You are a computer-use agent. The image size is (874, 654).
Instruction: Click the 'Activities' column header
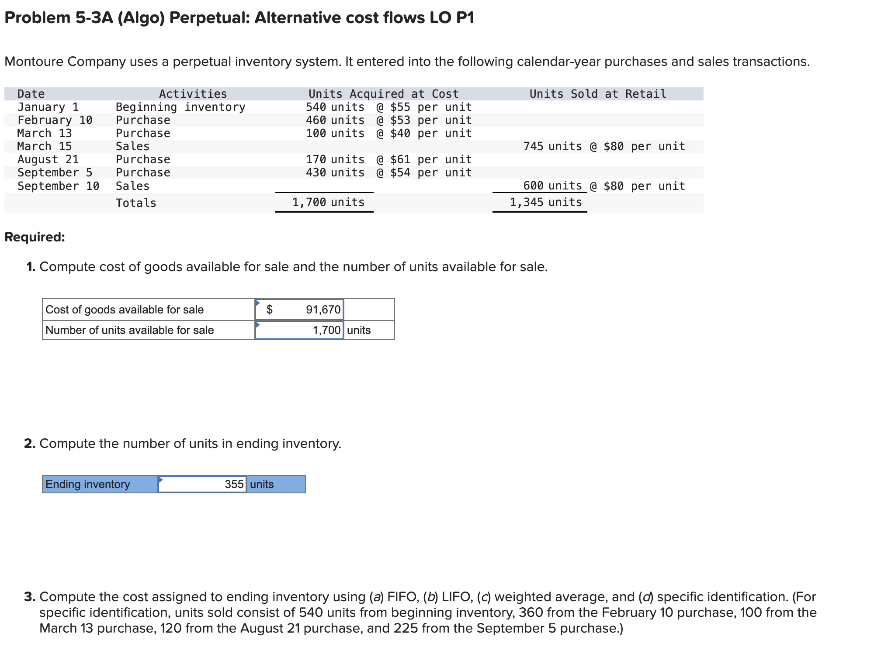pos(193,93)
